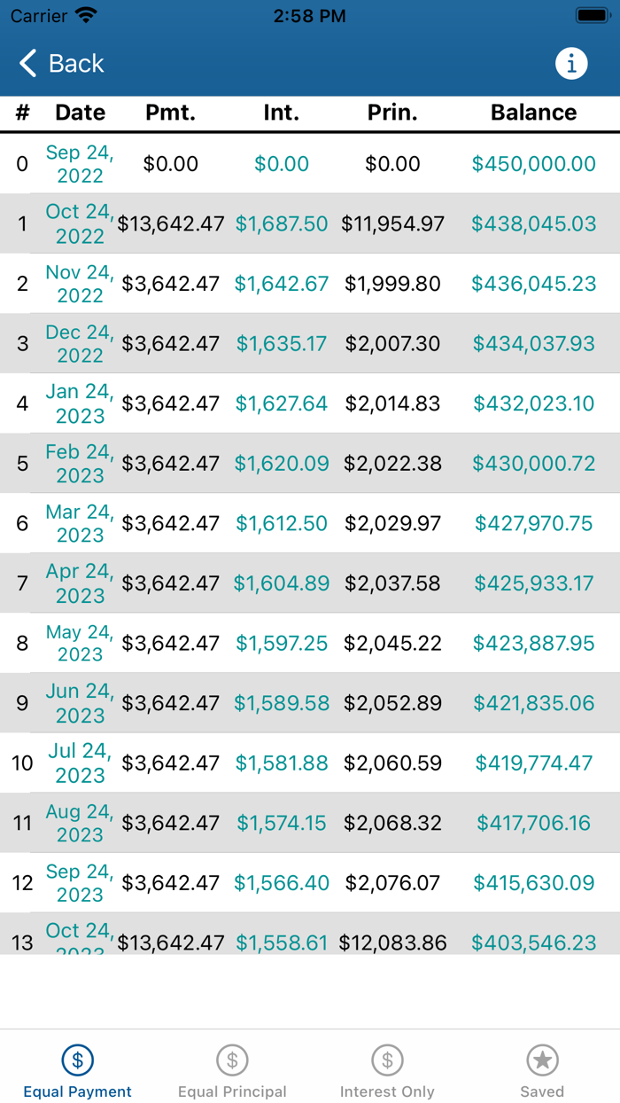
Task: Switch to the Equal Principal tab
Action: click(x=232, y=1068)
